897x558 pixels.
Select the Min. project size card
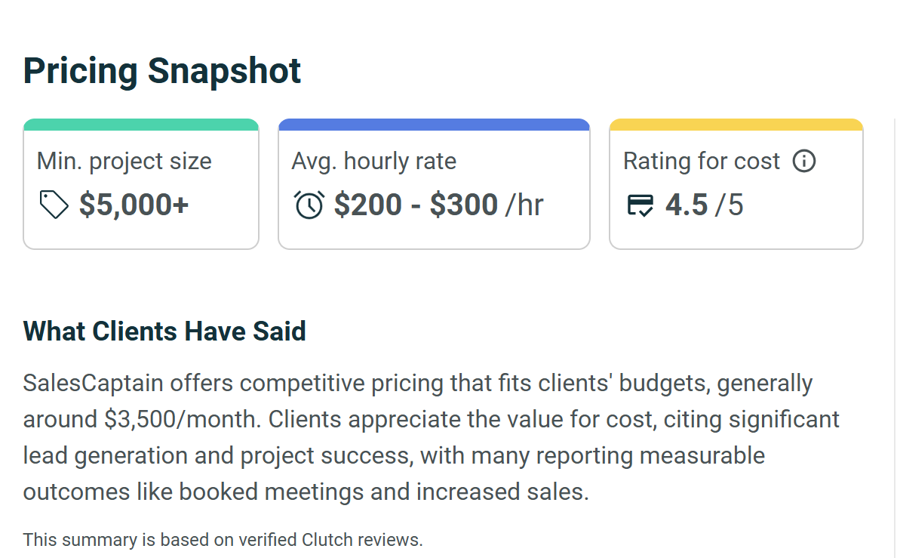(x=140, y=183)
